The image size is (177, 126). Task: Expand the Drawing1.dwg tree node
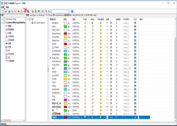tap(2, 19)
